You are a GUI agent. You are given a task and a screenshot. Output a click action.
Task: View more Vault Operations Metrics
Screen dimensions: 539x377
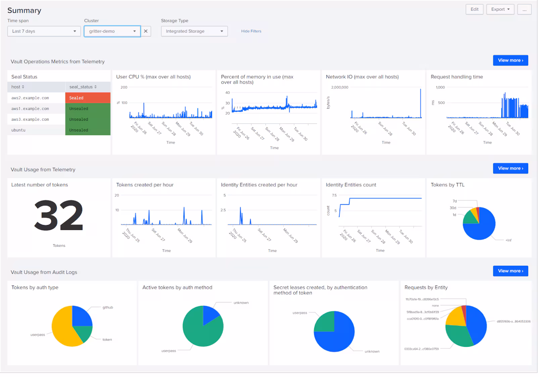coord(510,60)
